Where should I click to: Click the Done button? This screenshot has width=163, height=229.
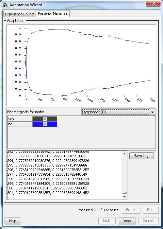(x=127, y=221)
